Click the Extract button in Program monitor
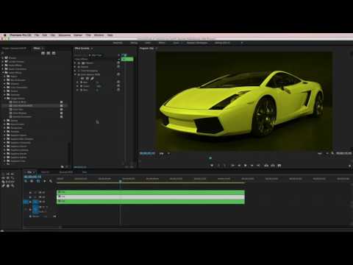 tap(273, 166)
